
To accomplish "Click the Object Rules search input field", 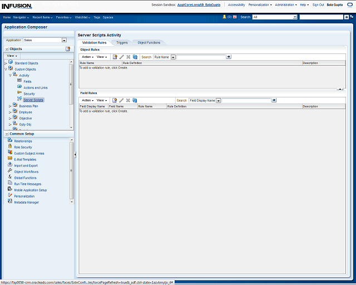I will [201, 57].
